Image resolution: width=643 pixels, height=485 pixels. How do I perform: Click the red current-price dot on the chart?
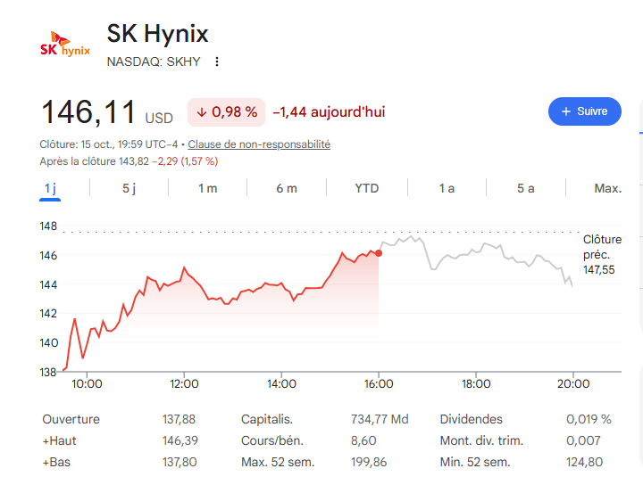[x=379, y=253]
